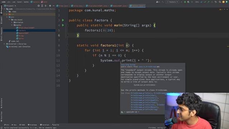
Task: Click the run gutter arrow beside the main method
Action: [63, 25]
